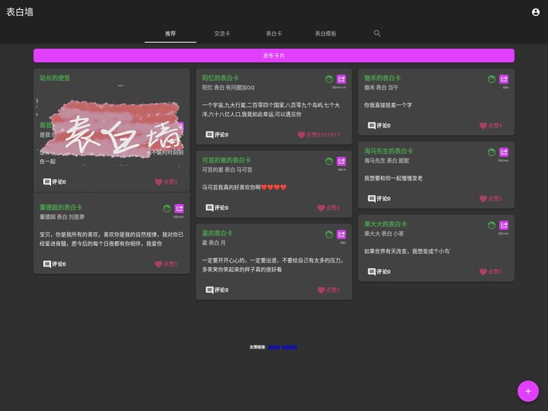
Task: Open comments on 锄禾的表白卡
Action: (x=379, y=126)
